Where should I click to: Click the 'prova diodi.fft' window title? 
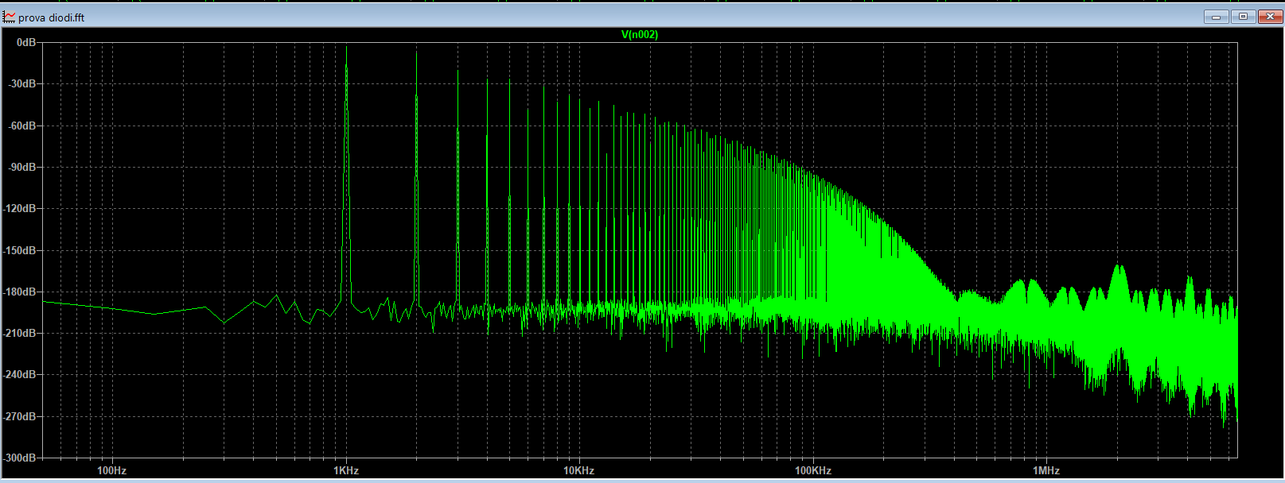[51, 17]
